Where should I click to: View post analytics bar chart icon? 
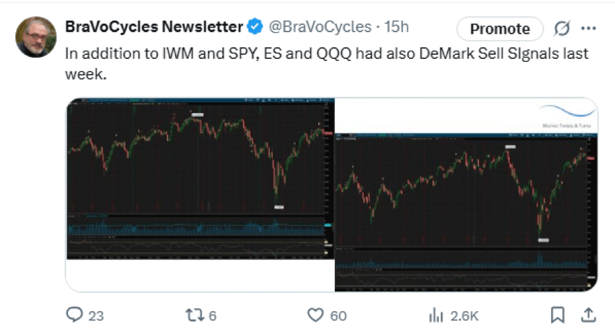(436, 315)
